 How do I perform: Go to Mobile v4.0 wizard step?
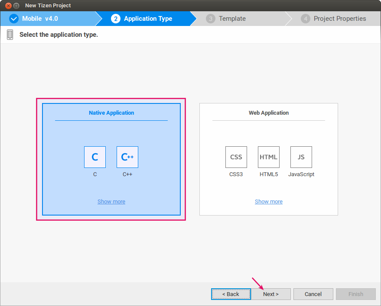(40, 19)
